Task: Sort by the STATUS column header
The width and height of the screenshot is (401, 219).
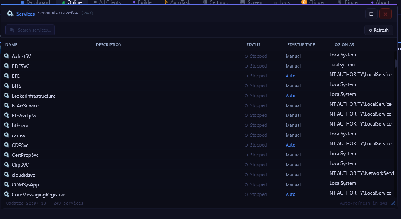Action: (x=253, y=44)
